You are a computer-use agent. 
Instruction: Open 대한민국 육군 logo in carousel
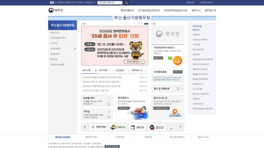click(x=118, y=127)
